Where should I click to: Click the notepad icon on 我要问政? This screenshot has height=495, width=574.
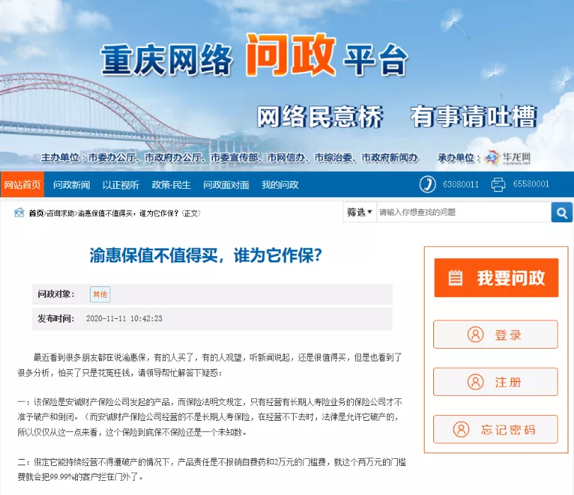[x=456, y=278]
